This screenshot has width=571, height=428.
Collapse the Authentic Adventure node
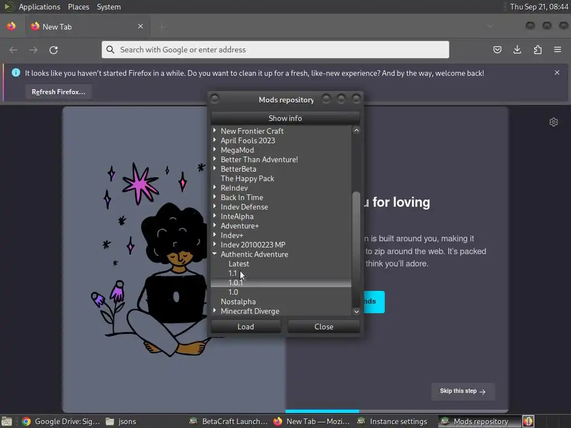215,254
